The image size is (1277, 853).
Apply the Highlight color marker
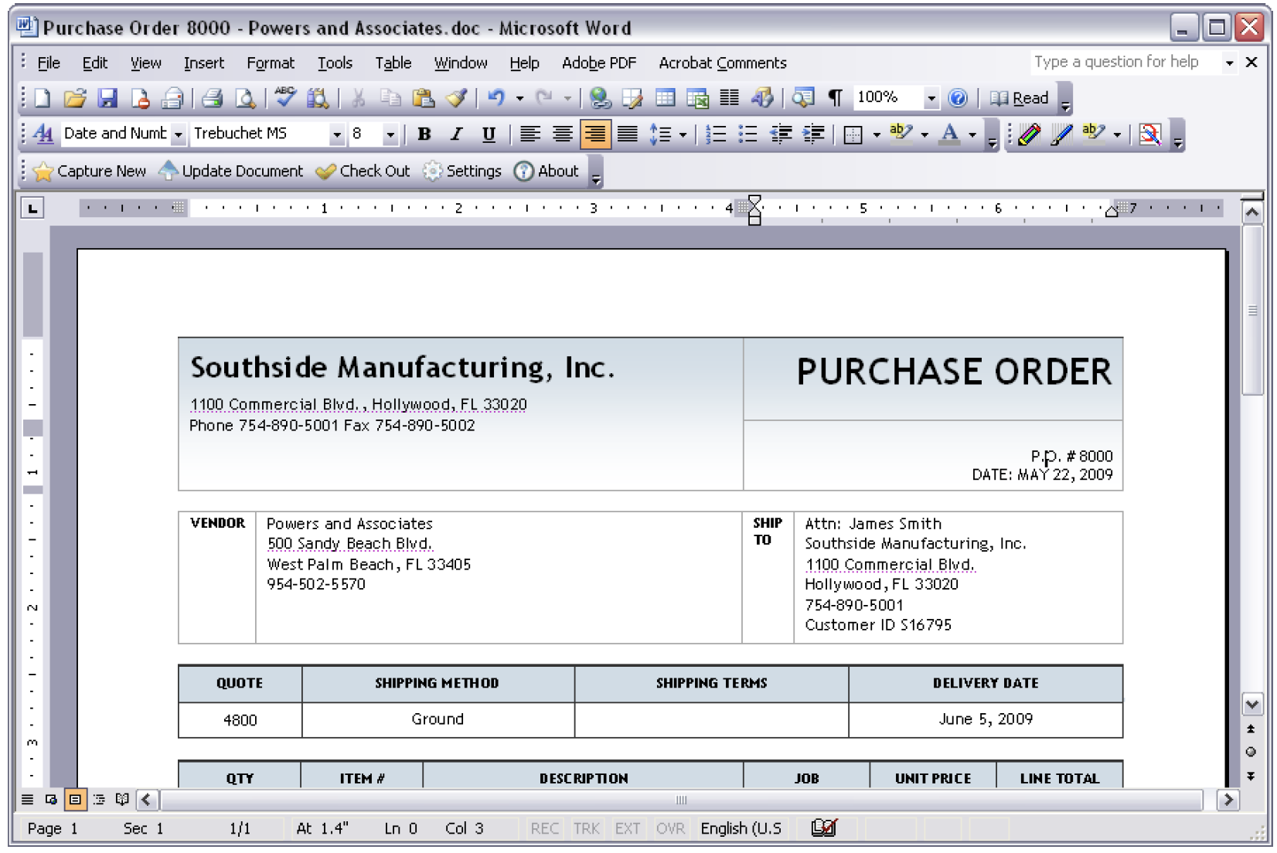[x=901, y=134]
